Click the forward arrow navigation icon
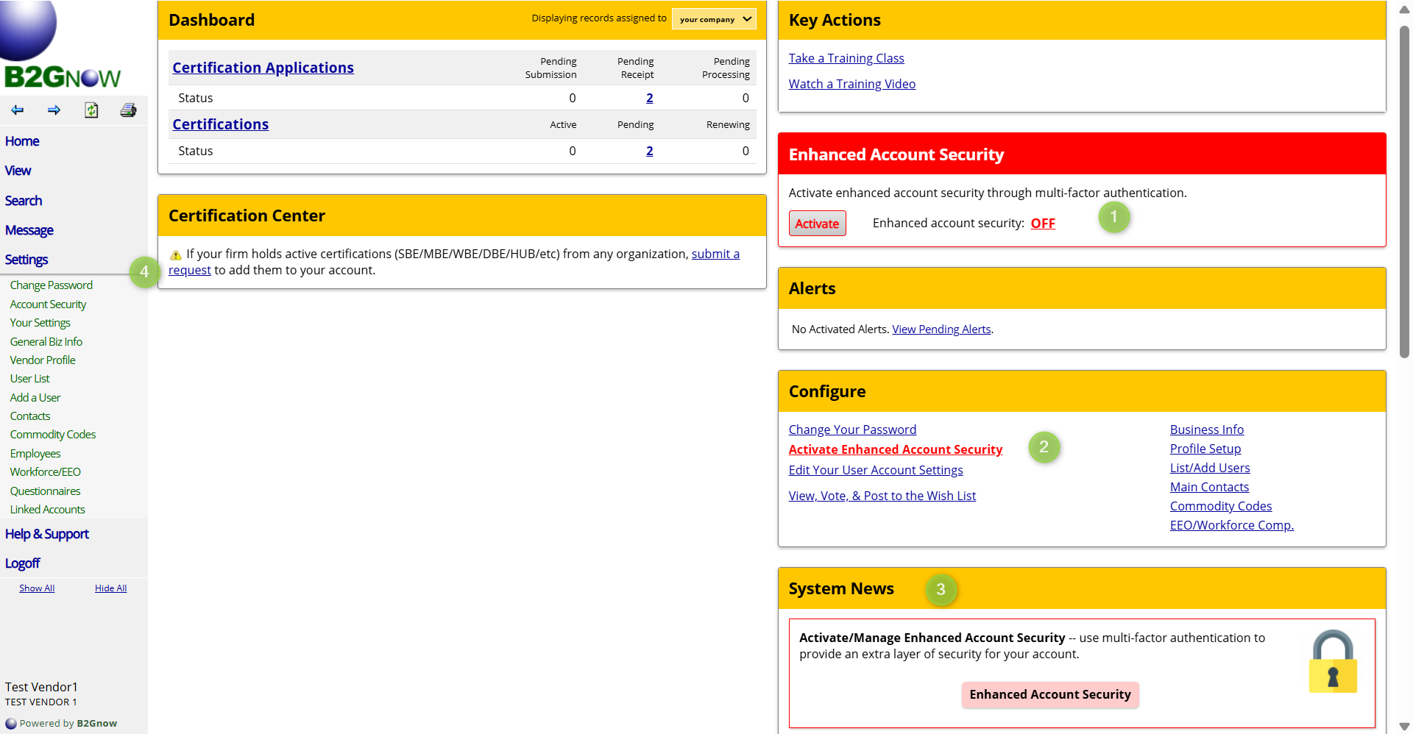 coord(54,110)
